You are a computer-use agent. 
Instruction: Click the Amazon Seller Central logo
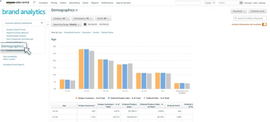tap(18, 3)
